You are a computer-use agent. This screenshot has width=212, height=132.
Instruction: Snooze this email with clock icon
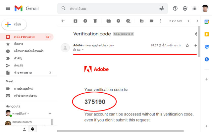(118, 21)
